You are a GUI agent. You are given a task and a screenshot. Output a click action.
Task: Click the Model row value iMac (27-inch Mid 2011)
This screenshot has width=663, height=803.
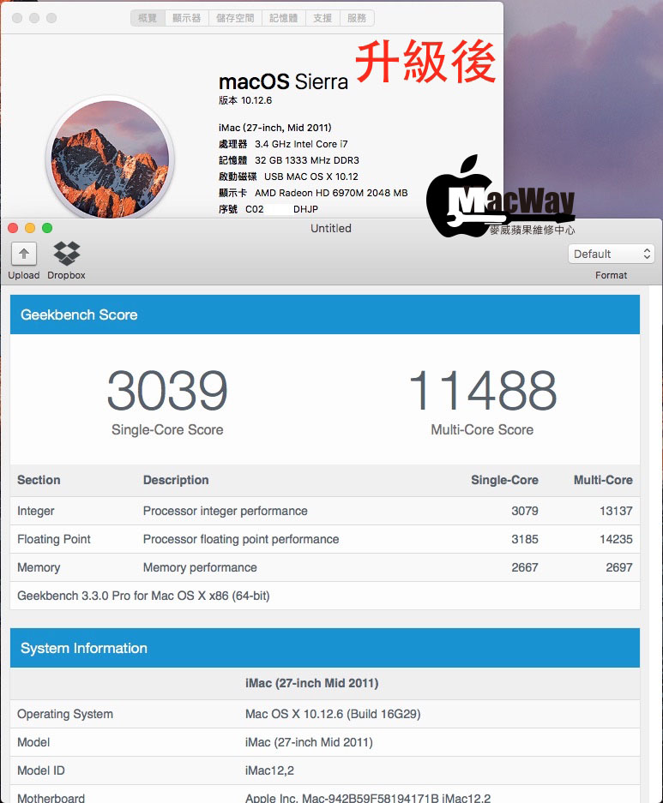(x=309, y=742)
